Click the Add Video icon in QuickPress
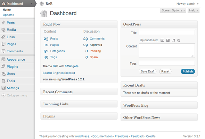The width and height of the screenshot is (205, 139). click(x=168, y=41)
